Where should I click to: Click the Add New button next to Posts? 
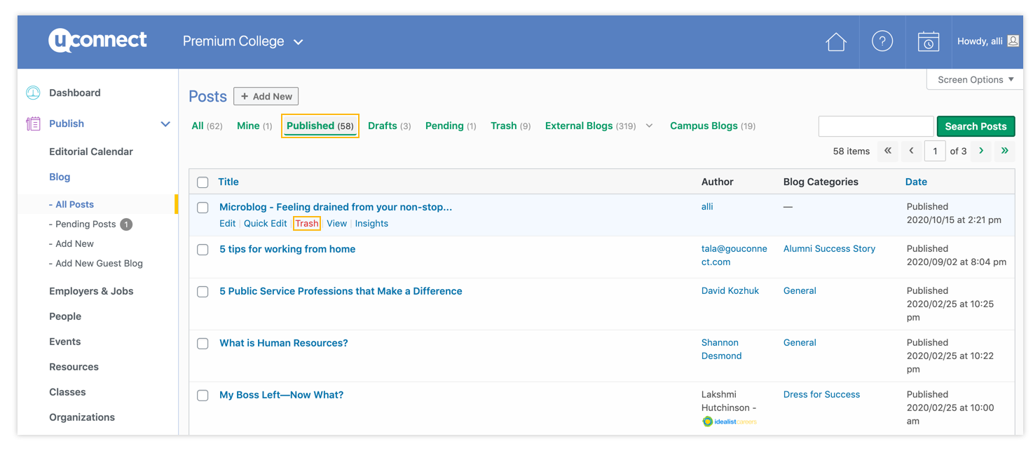[266, 96]
